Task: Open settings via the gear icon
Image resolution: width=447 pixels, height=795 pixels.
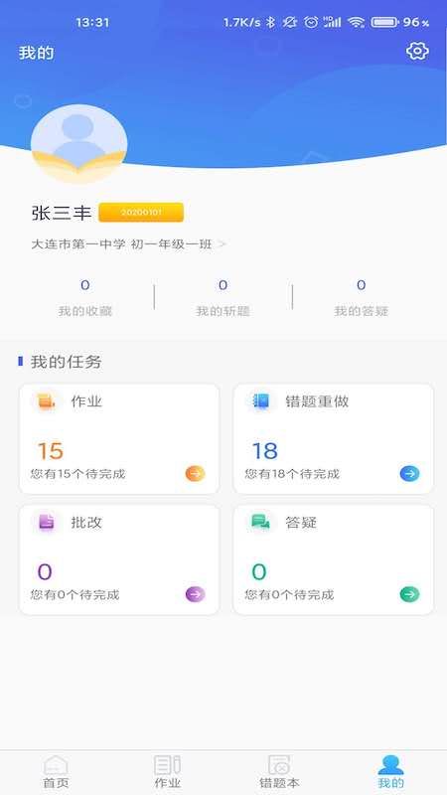Action: 417,52
